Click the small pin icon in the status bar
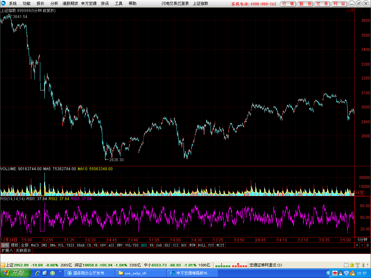 (x=368, y=265)
